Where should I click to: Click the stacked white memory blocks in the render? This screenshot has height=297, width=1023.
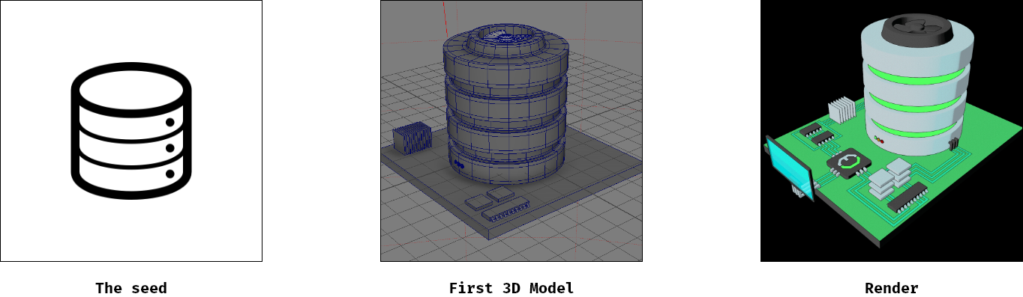click(890, 178)
